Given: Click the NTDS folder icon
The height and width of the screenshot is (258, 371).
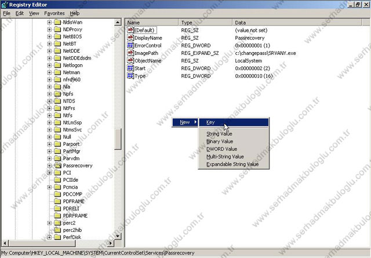Looking at the screenshot, I should pyautogui.click(x=57, y=101).
